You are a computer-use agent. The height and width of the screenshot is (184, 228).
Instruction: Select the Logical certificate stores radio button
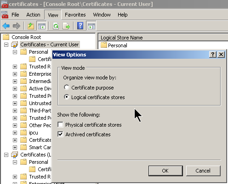[x=67, y=97]
